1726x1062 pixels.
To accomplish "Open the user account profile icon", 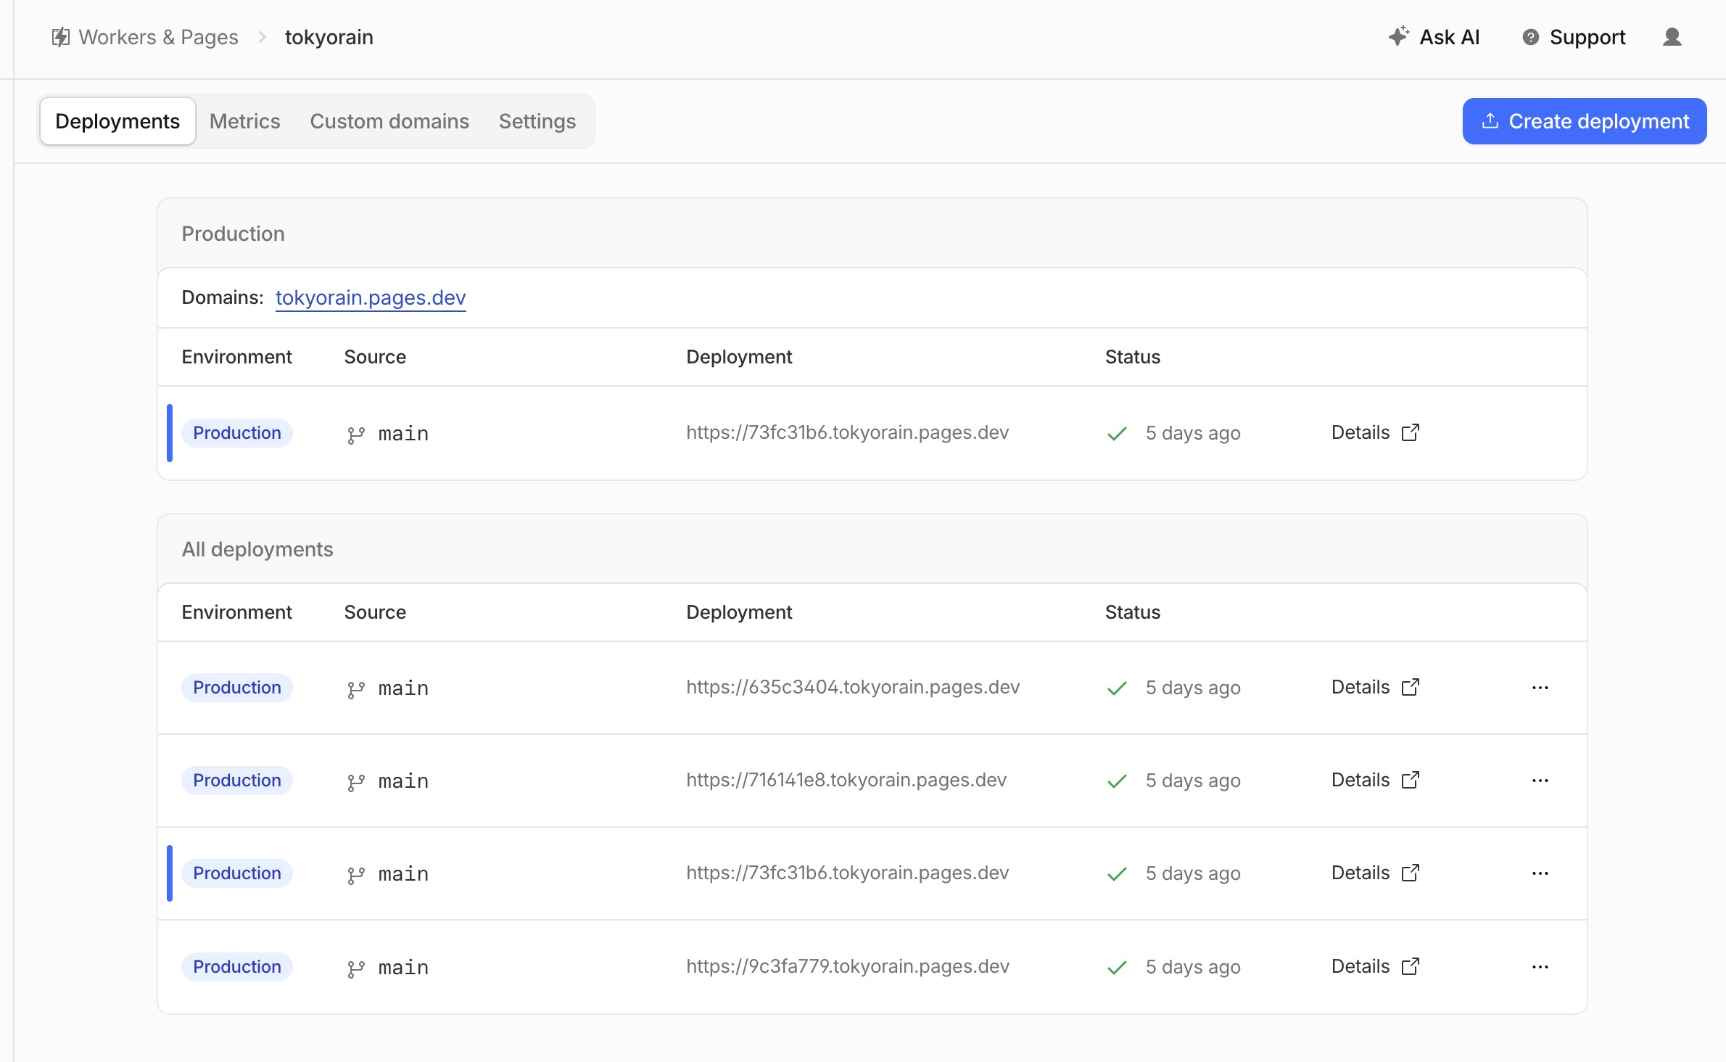I will (x=1672, y=37).
